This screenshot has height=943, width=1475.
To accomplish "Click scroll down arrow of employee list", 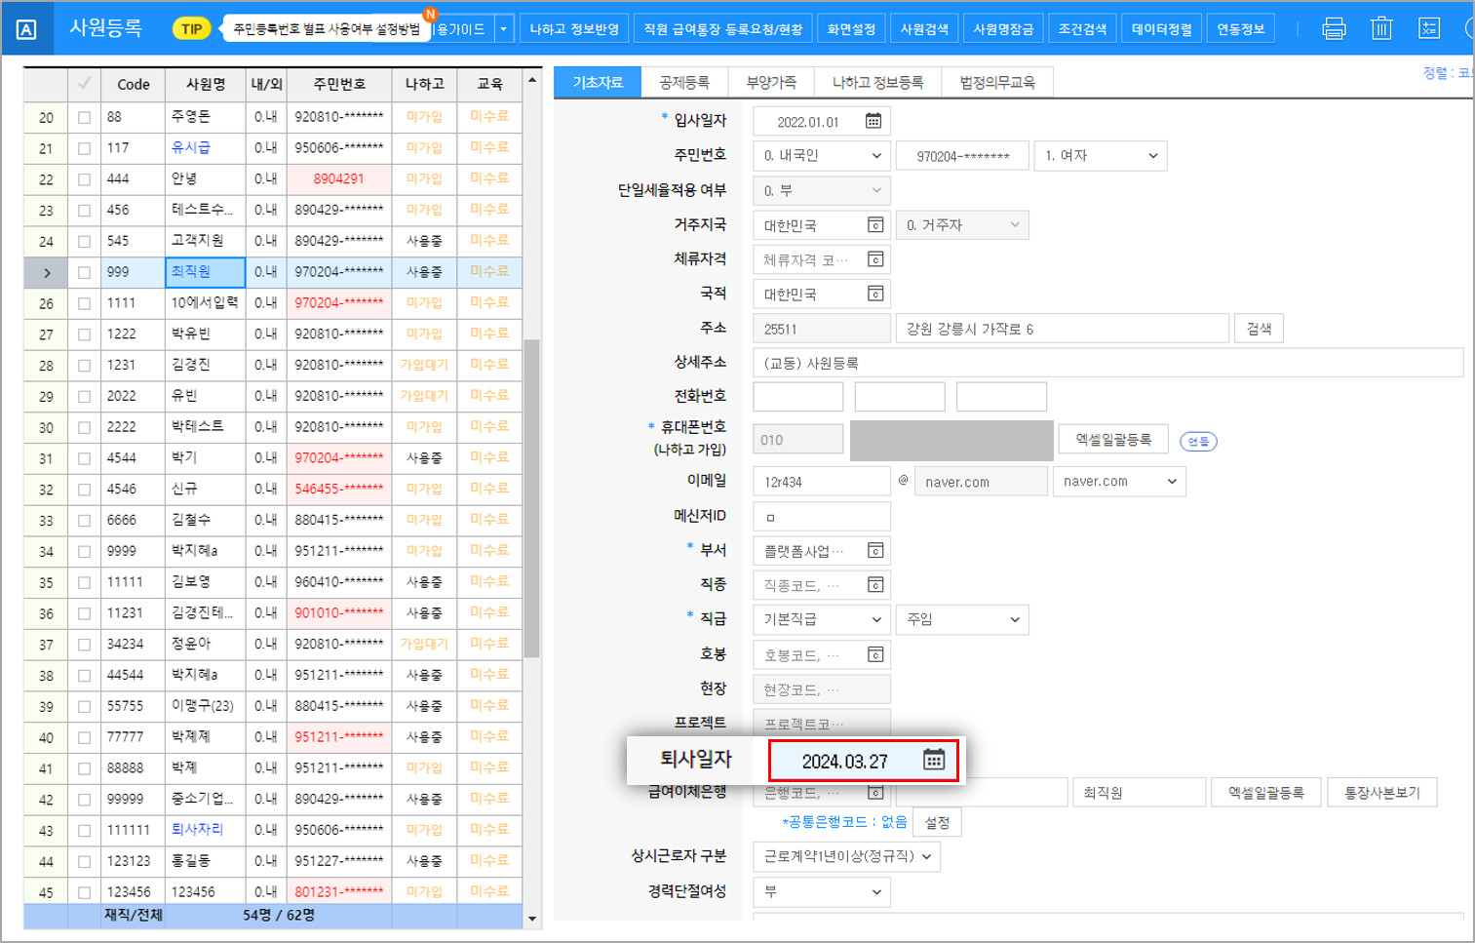I will click(532, 918).
